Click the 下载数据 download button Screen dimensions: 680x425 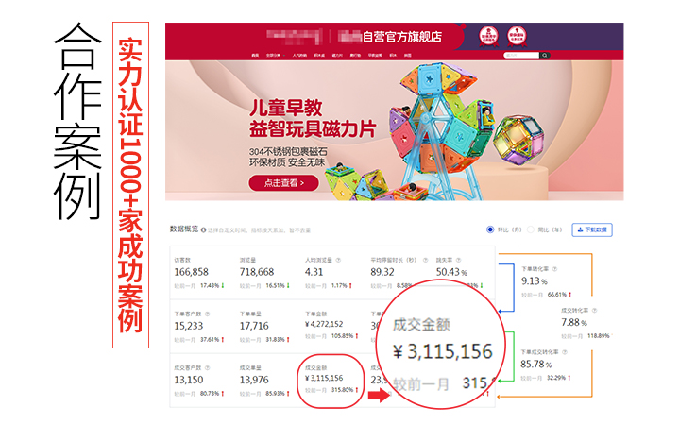[592, 229]
